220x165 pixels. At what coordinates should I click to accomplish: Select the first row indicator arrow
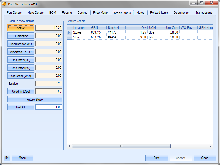pyautogui.click(x=69, y=32)
